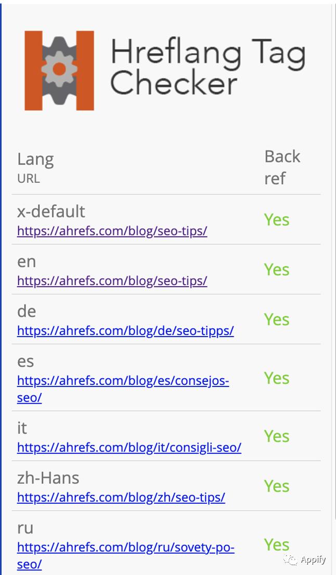Click the Lang column header
Viewport: 336px width, 575px height.
pyautogui.click(x=35, y=159)
